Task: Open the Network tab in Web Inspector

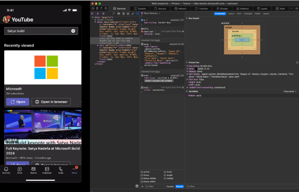Action: (x=181, y=9)
